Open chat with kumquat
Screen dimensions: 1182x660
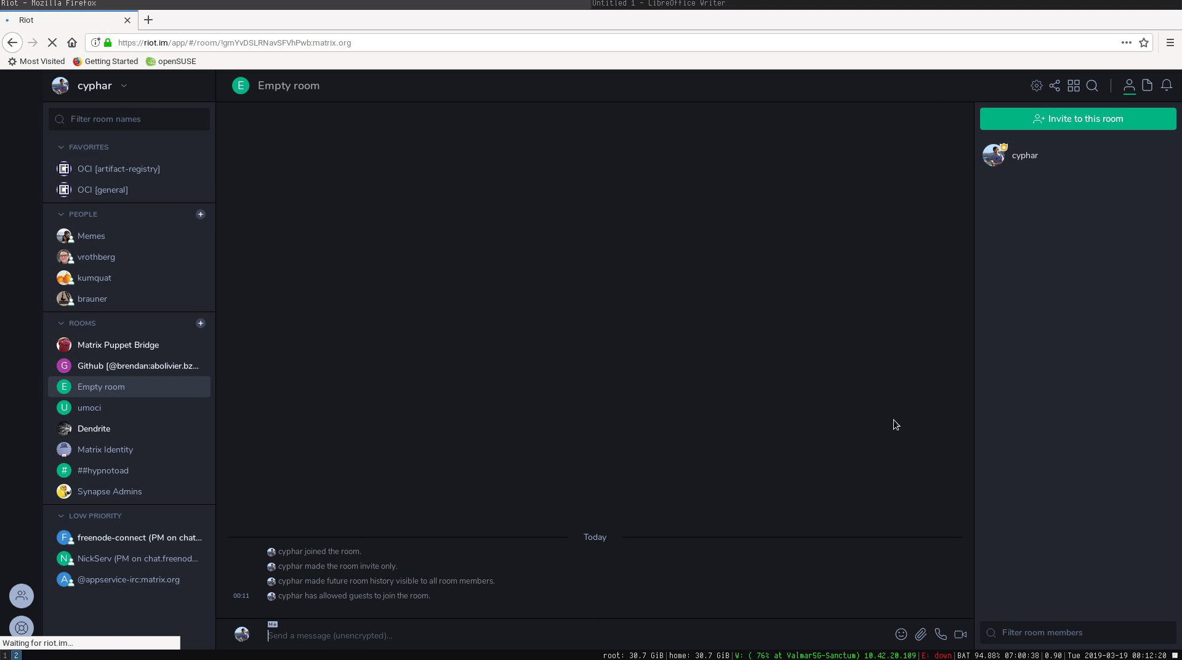click(129, 278)
